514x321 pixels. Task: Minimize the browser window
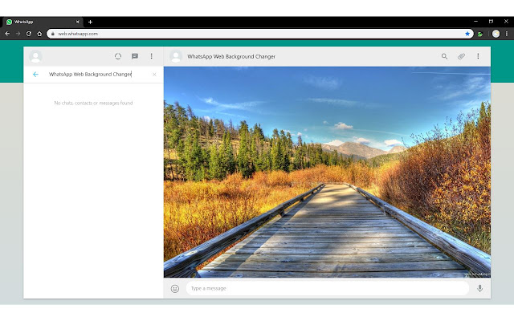(x=475, y=22)
